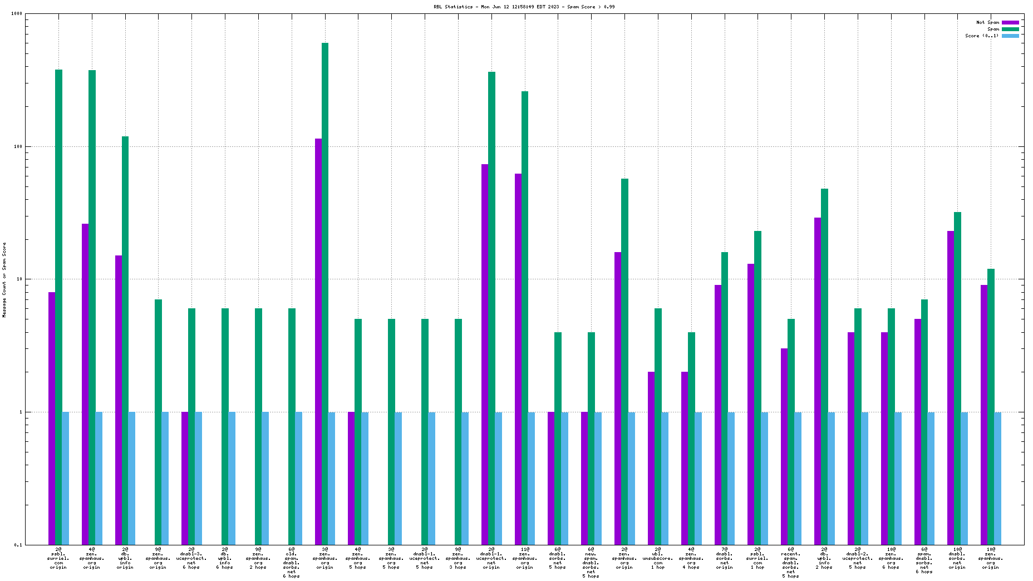Viewport: 1033px width, 581px height.
Task: Select the 'Score (0..1)' legend text
Action: (x=981, y=36)
